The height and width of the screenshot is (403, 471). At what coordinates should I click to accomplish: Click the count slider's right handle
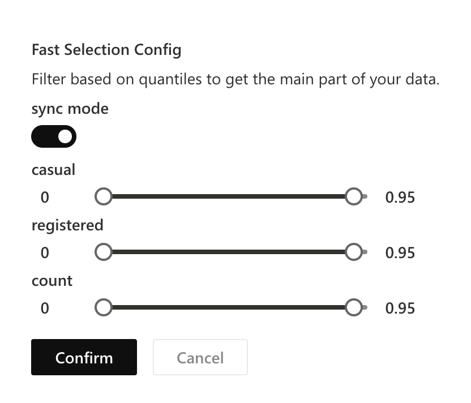click(354, 307)
